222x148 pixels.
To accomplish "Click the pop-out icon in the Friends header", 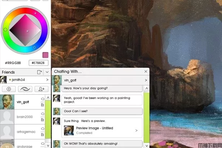I will point(40,72).
